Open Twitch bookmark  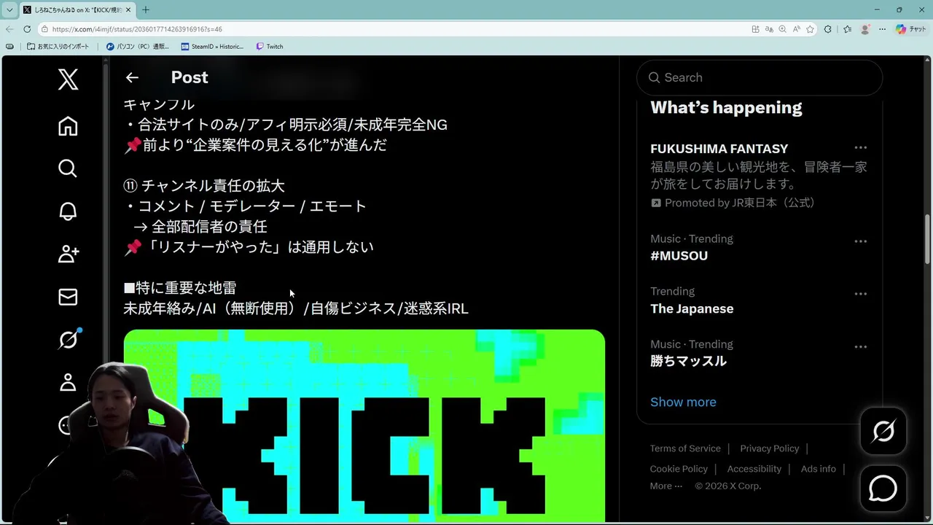coord(270,46)
